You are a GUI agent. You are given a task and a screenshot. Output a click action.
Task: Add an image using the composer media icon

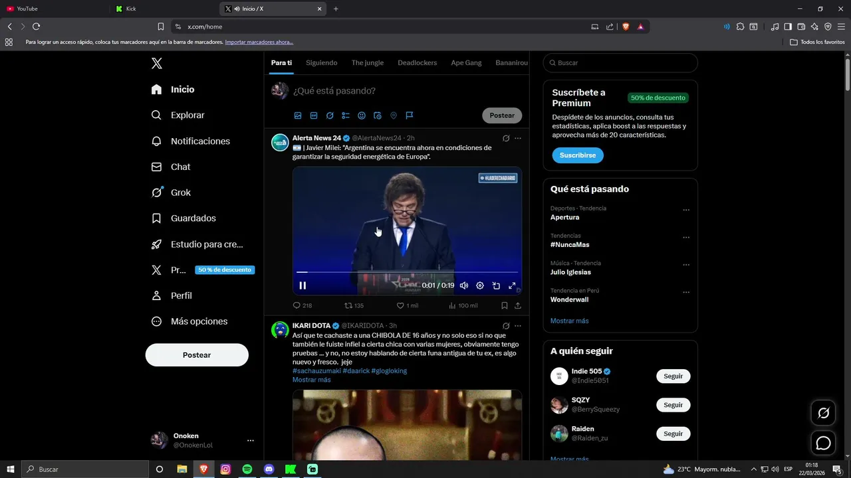coord(298,116)
